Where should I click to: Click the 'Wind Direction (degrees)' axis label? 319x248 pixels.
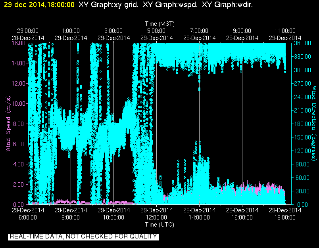pos(314,124)
